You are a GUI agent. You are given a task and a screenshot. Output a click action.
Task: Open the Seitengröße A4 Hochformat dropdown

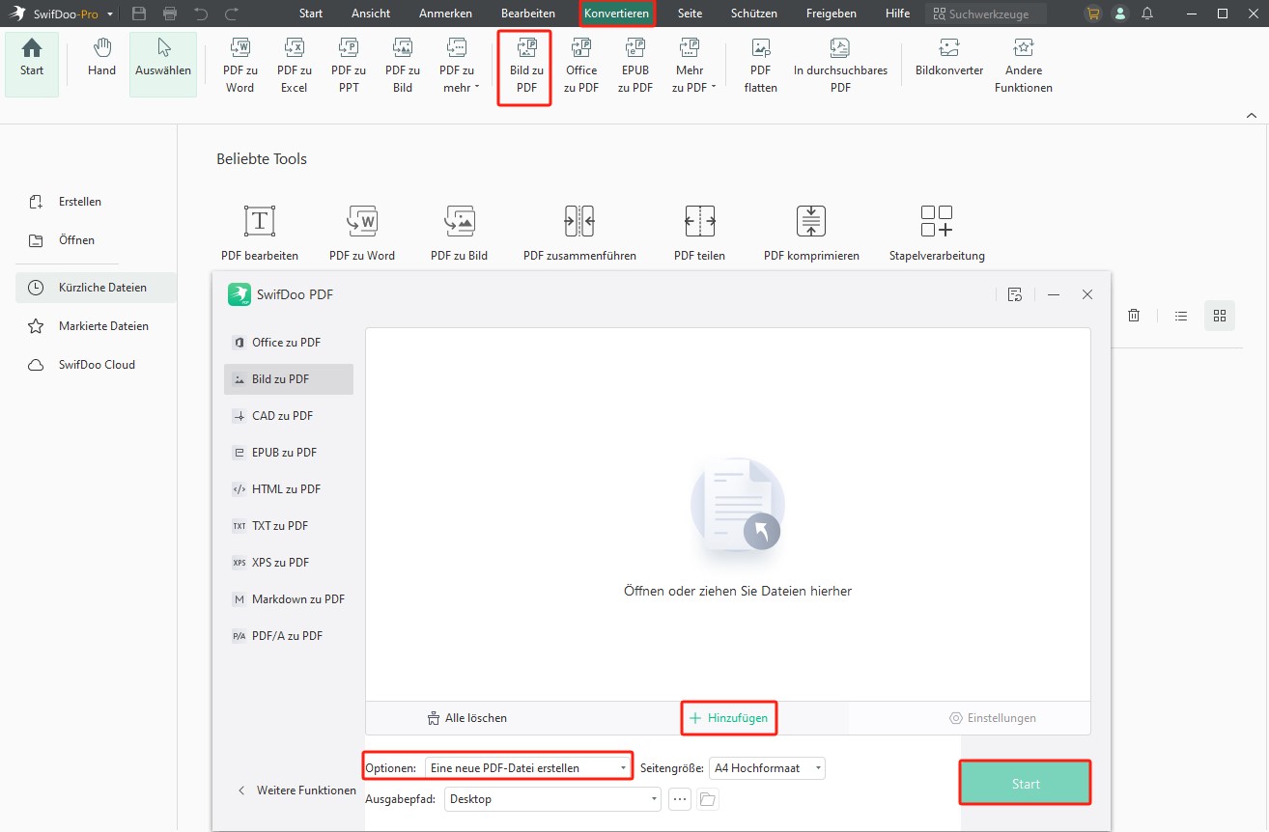pyautogui.click(x=767, y=768)
